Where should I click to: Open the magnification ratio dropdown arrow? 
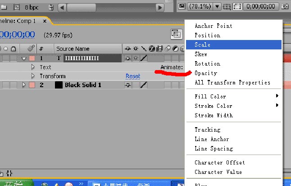[217, 7]
